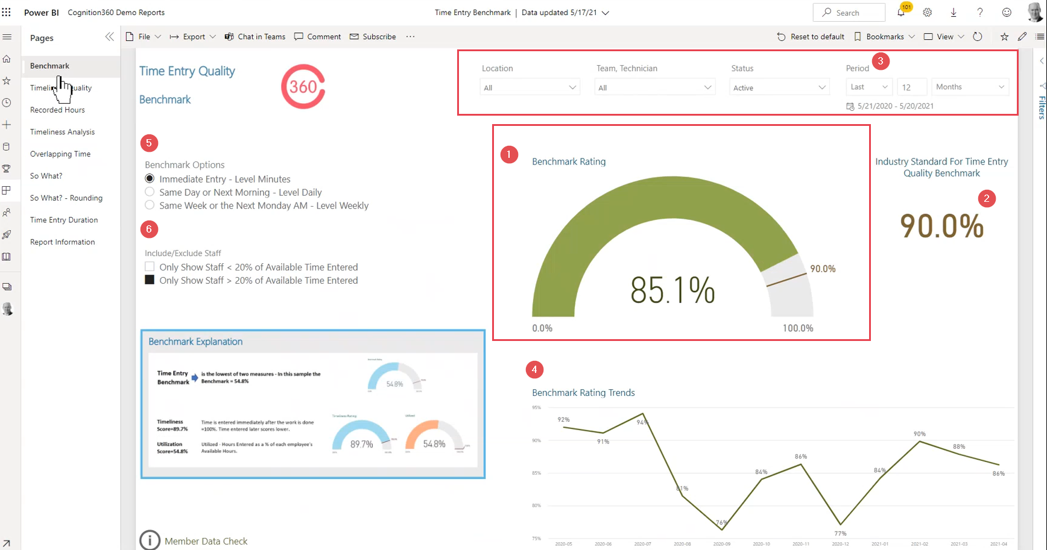Open Favorites star in sidebar

tap(7, 81)
